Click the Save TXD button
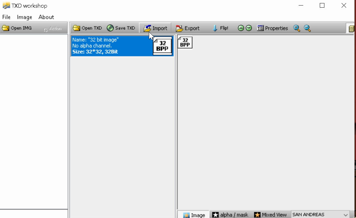The image size is (356, 218). [121, 28]
